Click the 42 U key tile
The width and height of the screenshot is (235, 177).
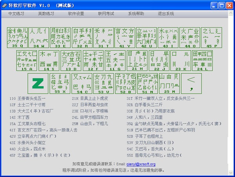[x=146, y=38]
